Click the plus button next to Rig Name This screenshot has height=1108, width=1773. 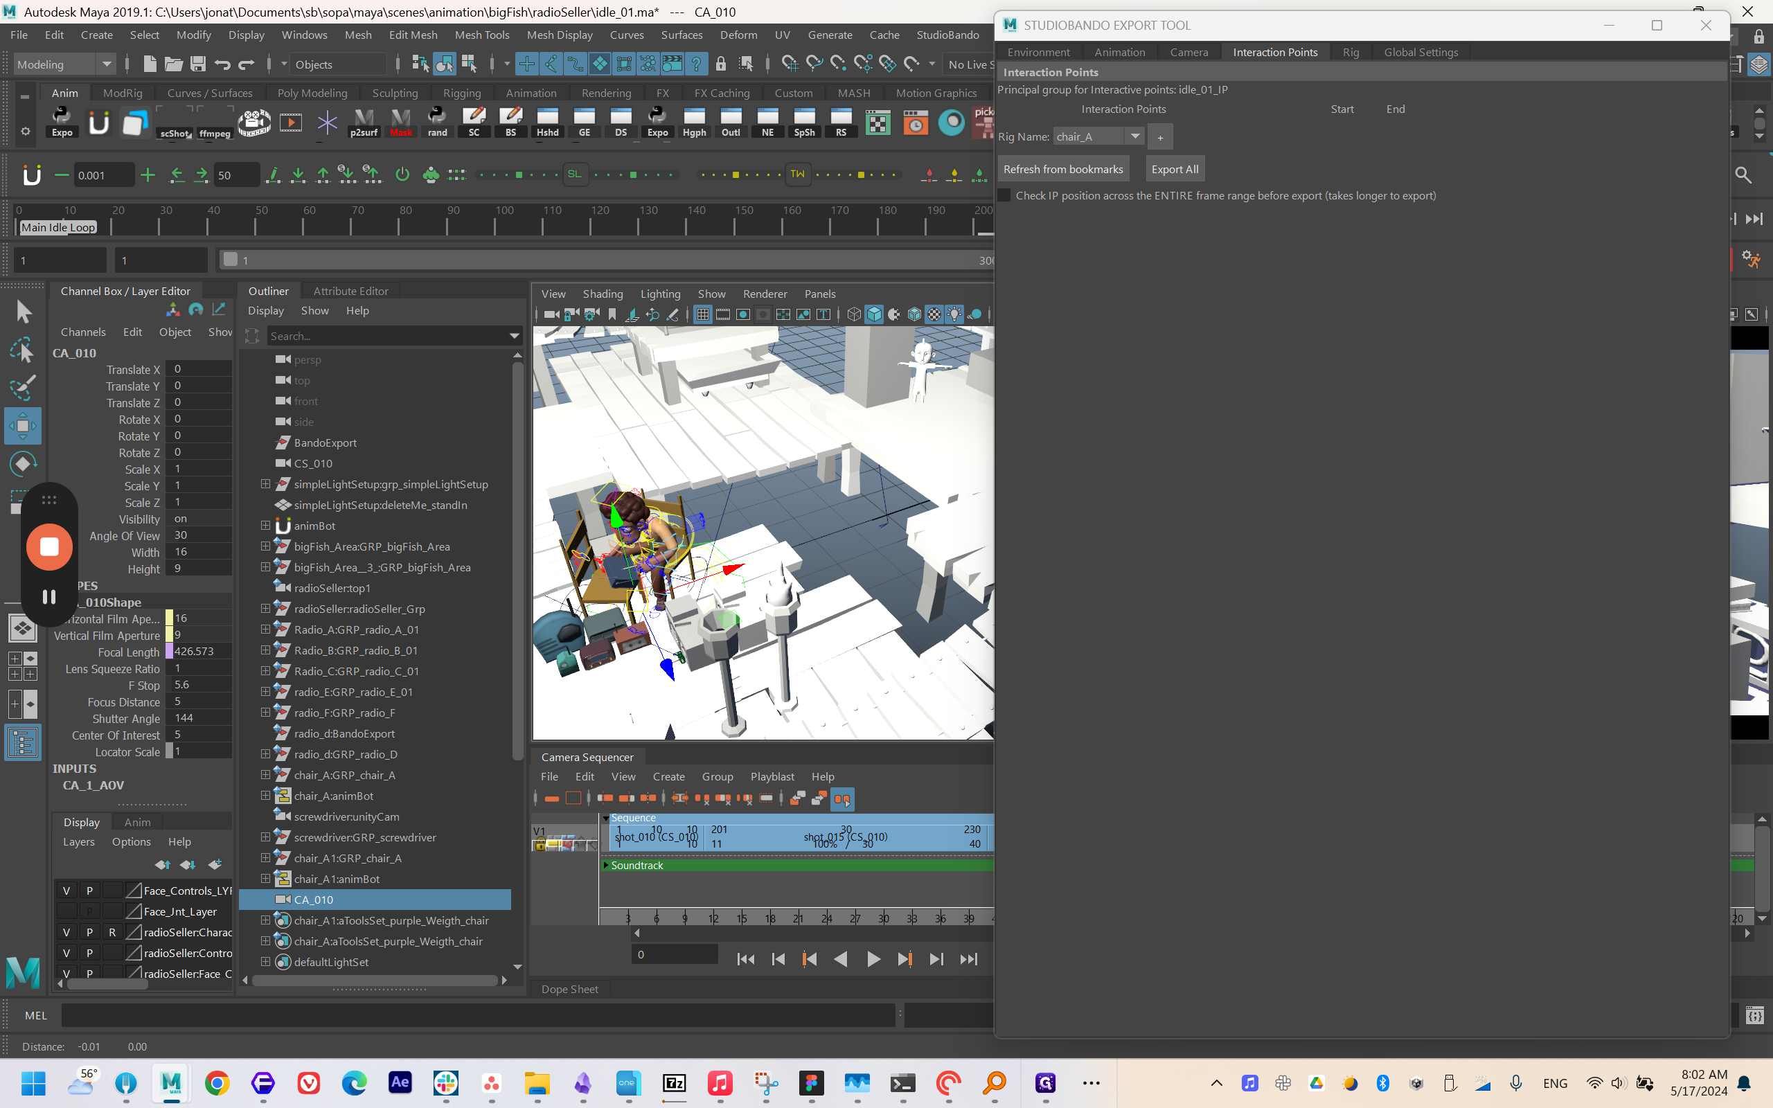pos(1160,137)
